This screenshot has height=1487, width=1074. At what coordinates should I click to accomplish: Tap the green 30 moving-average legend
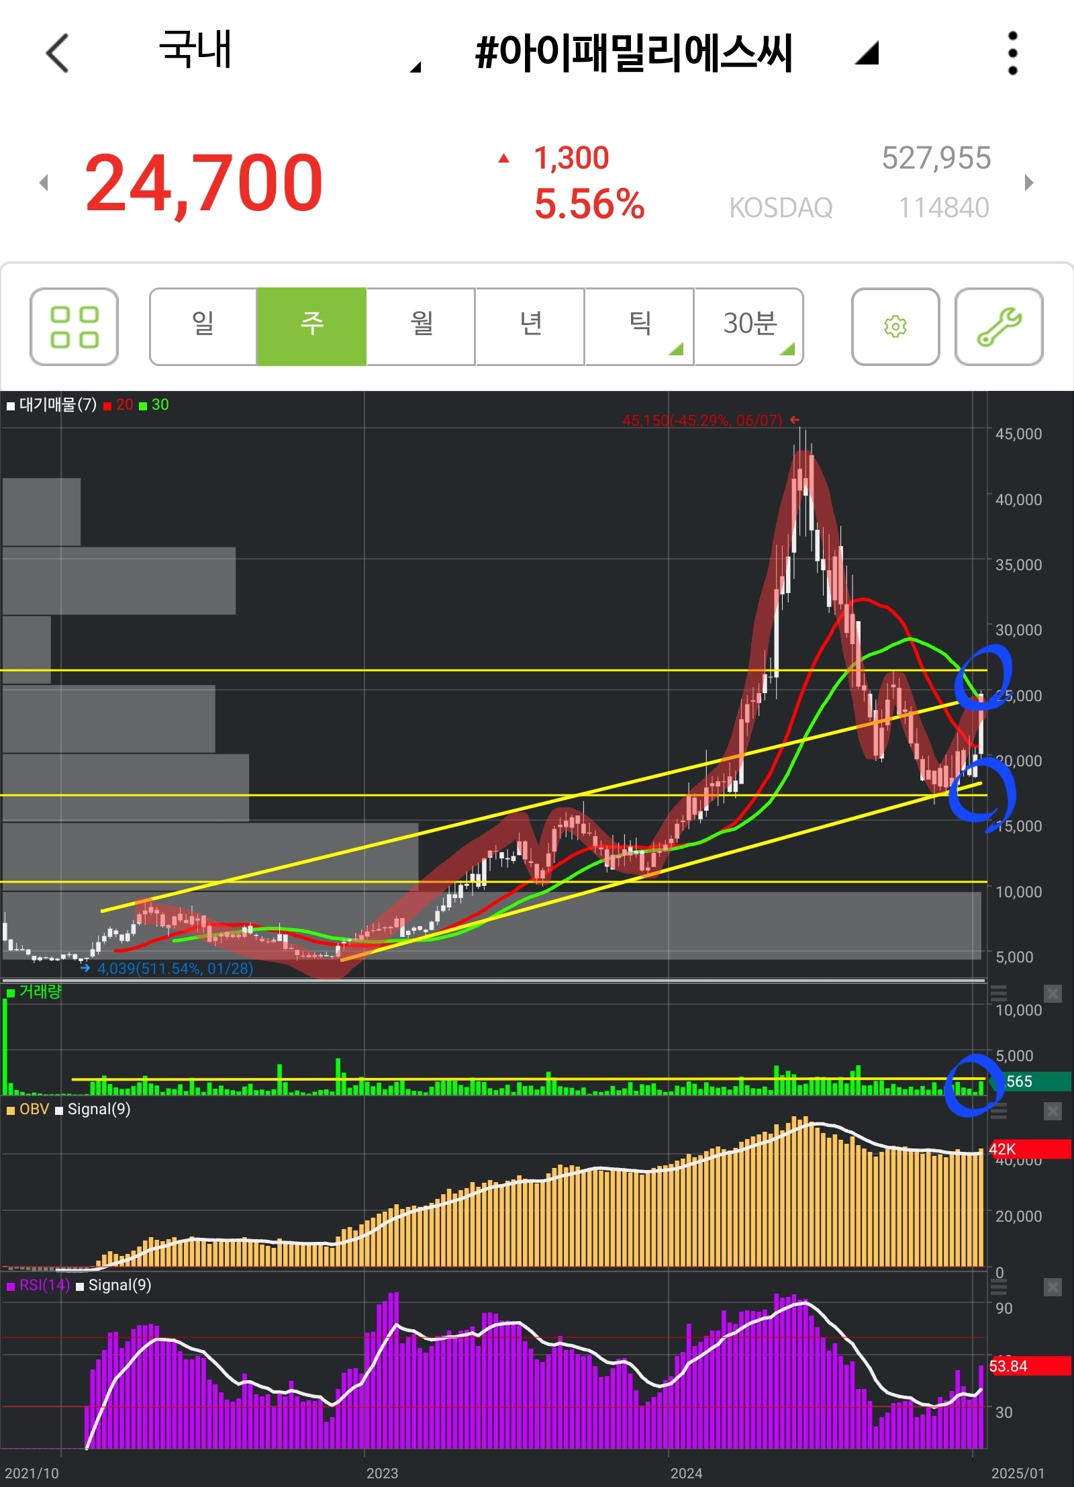click(154, 405)
